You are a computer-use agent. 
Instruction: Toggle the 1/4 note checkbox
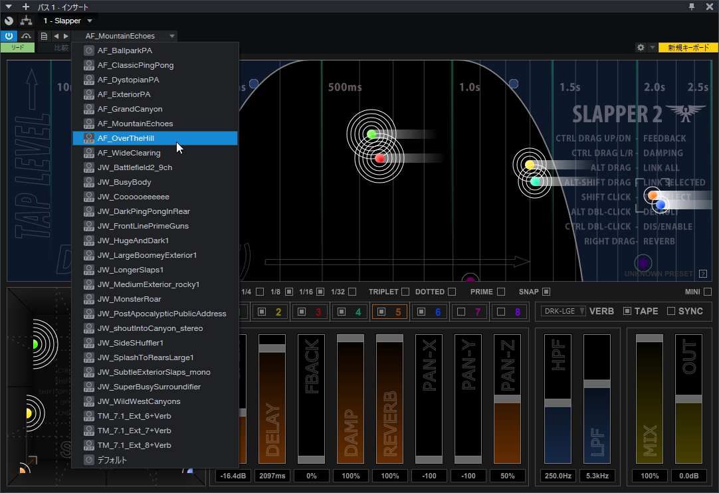260,292
